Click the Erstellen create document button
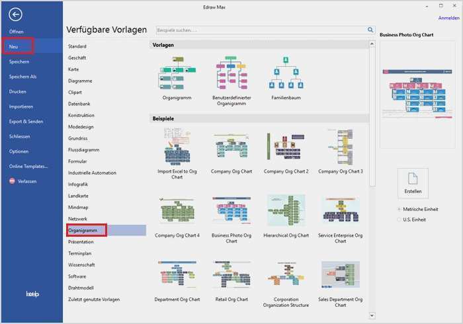 coord(413,183)
